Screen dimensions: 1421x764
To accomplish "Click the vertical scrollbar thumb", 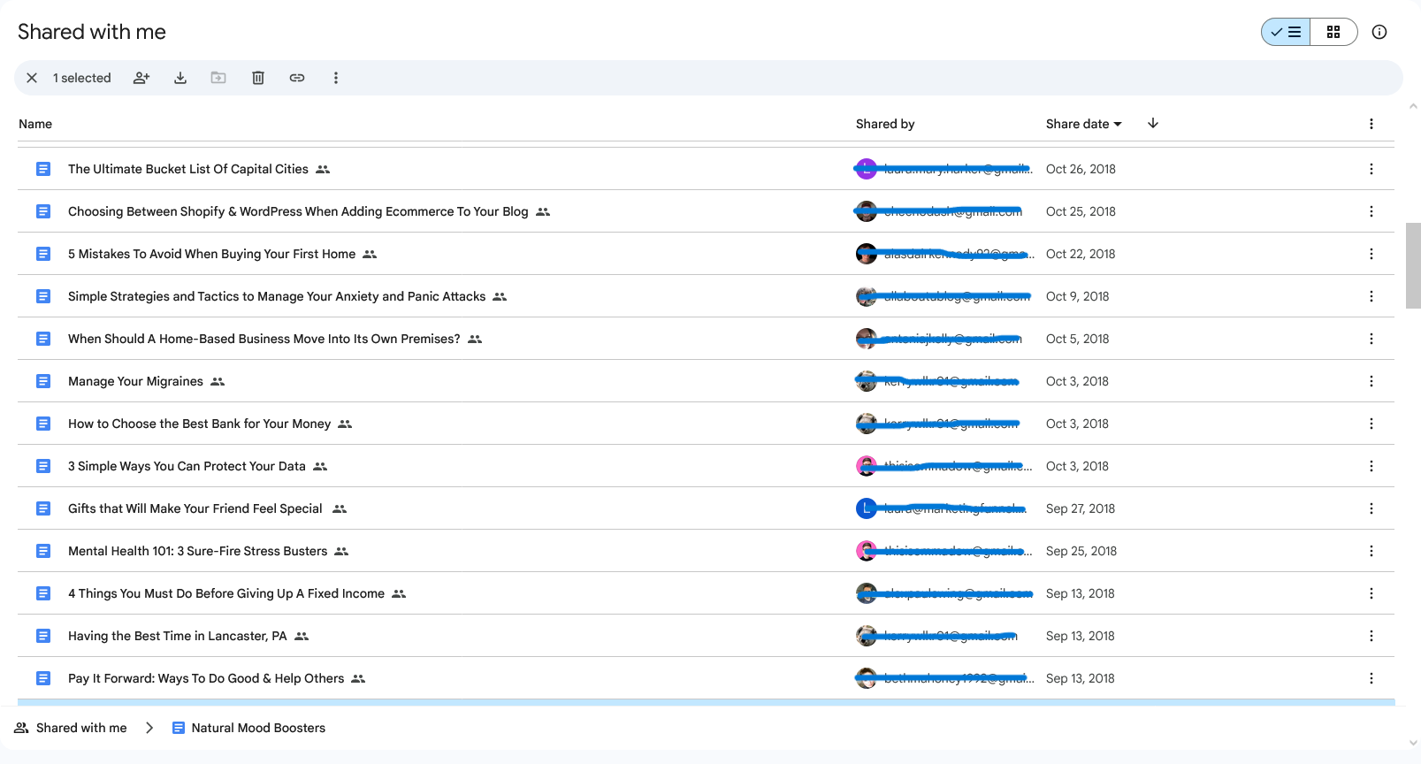I will click(1412, 265).
